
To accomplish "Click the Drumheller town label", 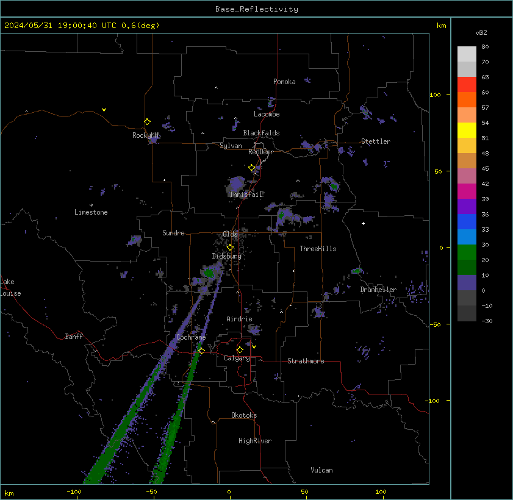I will (x=378, y=290).
